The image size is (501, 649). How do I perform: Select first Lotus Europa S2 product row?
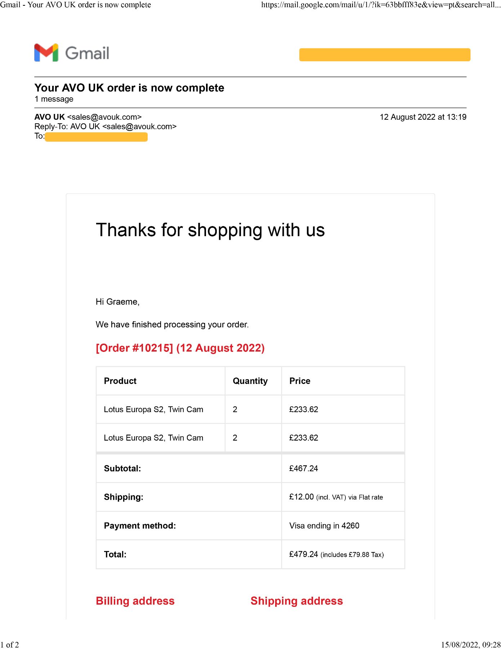click(250, 409)
